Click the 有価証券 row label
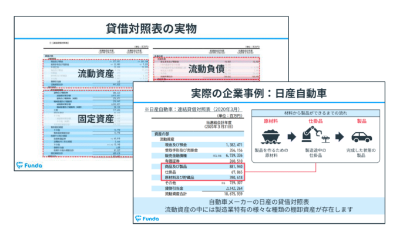Screen dimensions: 403x235 click(172, 161)
